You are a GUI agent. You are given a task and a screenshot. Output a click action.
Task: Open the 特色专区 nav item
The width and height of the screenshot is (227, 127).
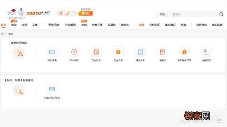155,25
